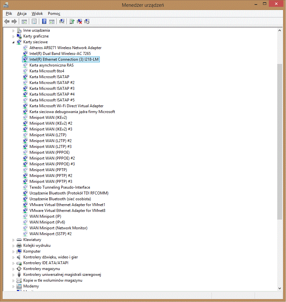Toggle the action pane toolbar icon
Image resolution: width=286 pixels, height=302 pixels.
[52, 22]
